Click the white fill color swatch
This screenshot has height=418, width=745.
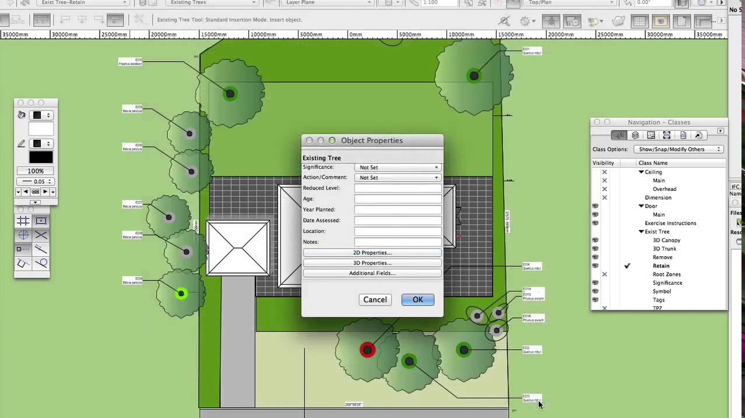(41, 129)
